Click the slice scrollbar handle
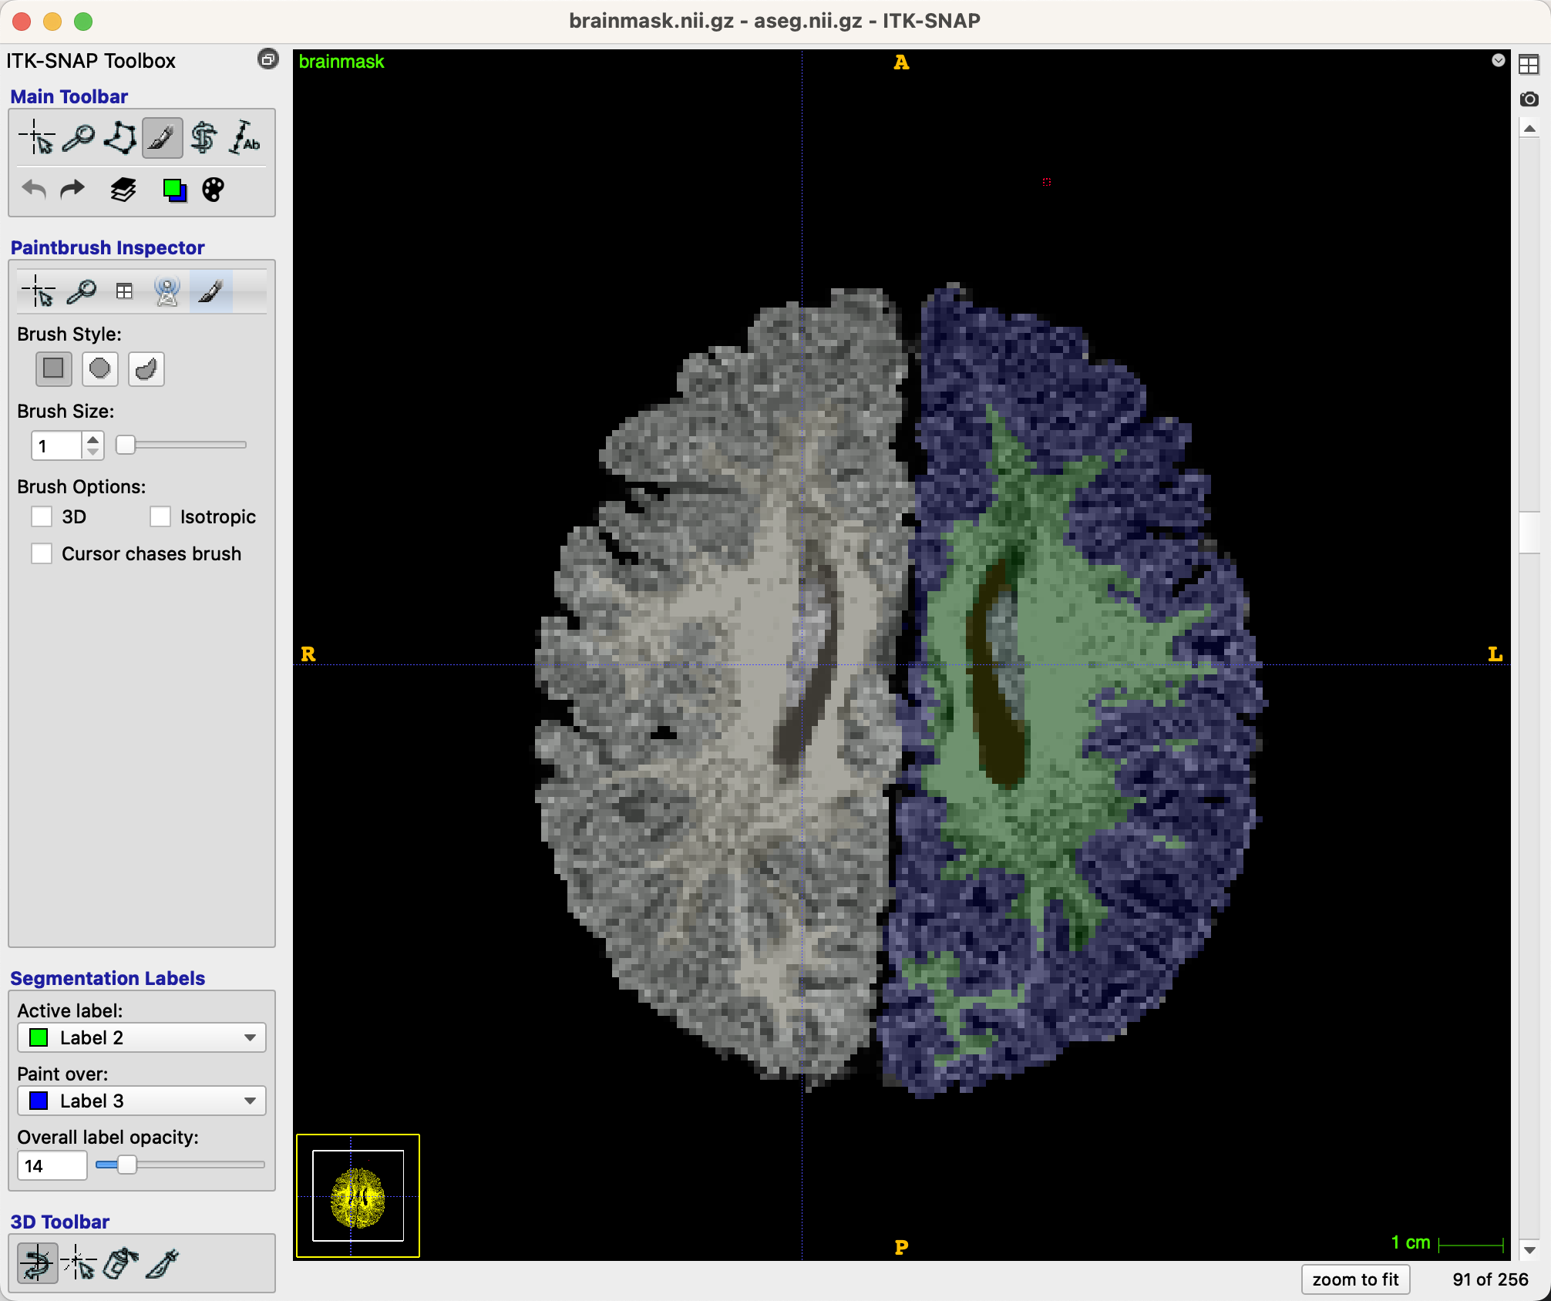The width and height of the screenshot is (1551, 1301). click(1529, 533)
